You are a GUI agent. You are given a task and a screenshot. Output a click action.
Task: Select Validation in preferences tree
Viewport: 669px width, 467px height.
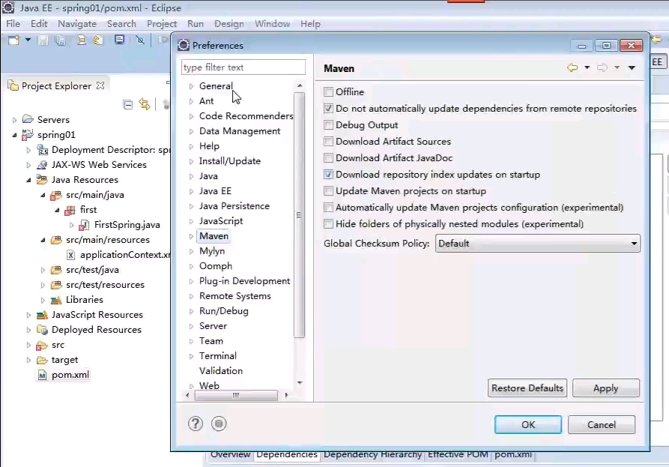[221, 371]
